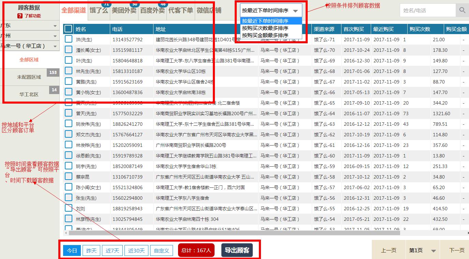Click the 153 count badge on 未配置区域
Image resolution: width=469 pixels, height=259 pixels.
click(53, 73)
